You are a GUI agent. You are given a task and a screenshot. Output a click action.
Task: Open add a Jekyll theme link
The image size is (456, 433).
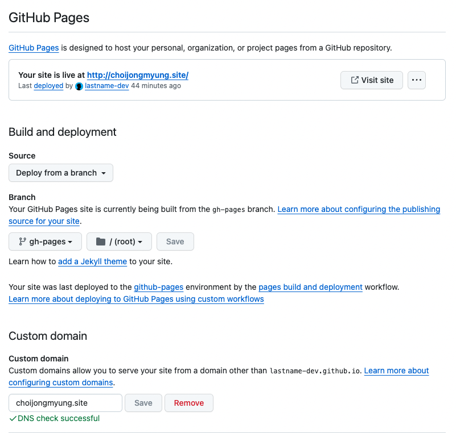tap(92, 262)
